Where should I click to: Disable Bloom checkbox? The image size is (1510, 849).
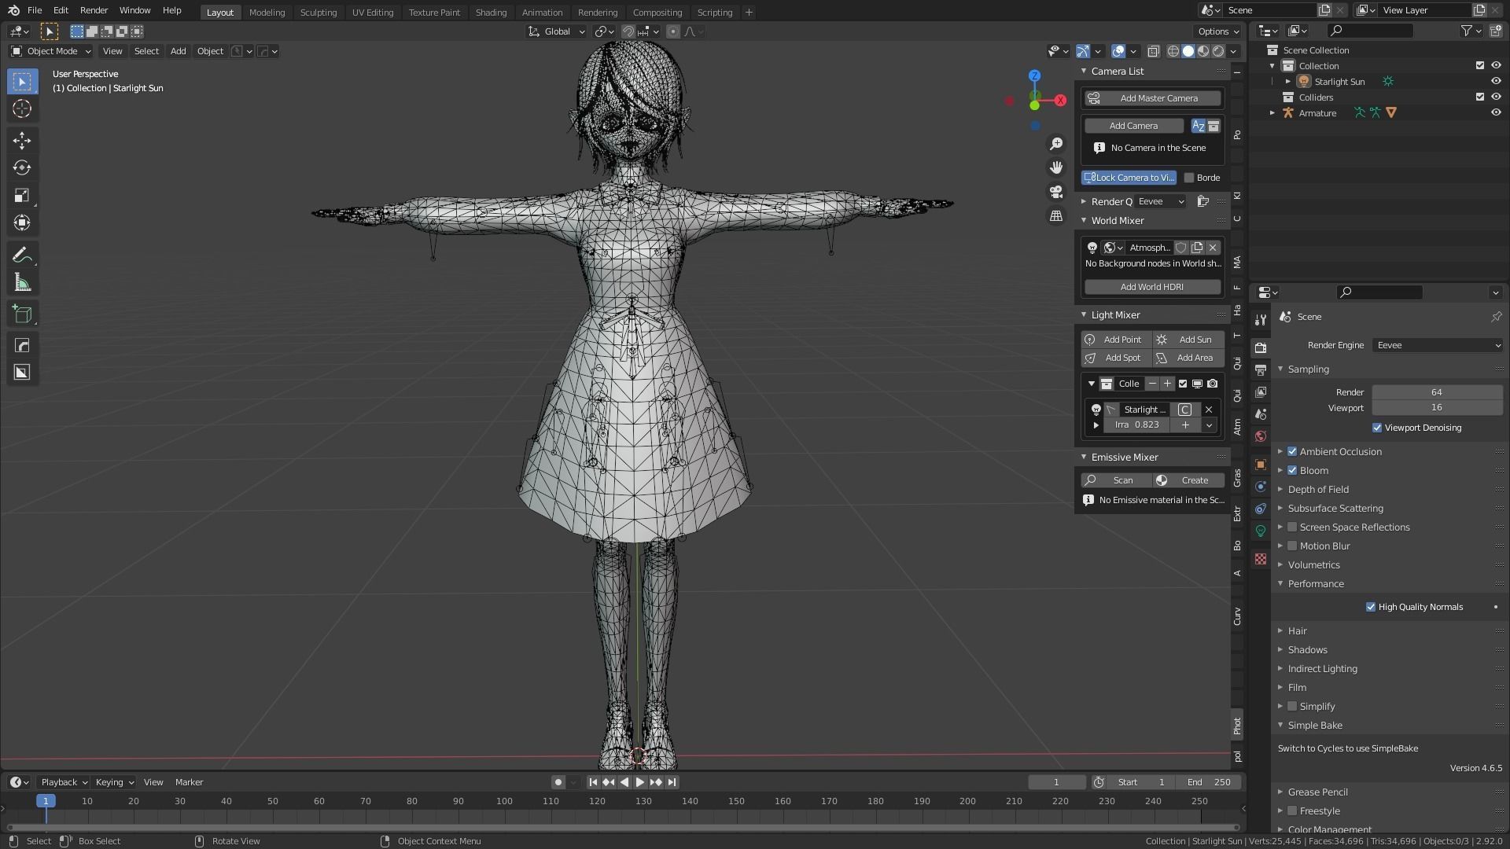pyautogui.click(x=1292, y=470)
